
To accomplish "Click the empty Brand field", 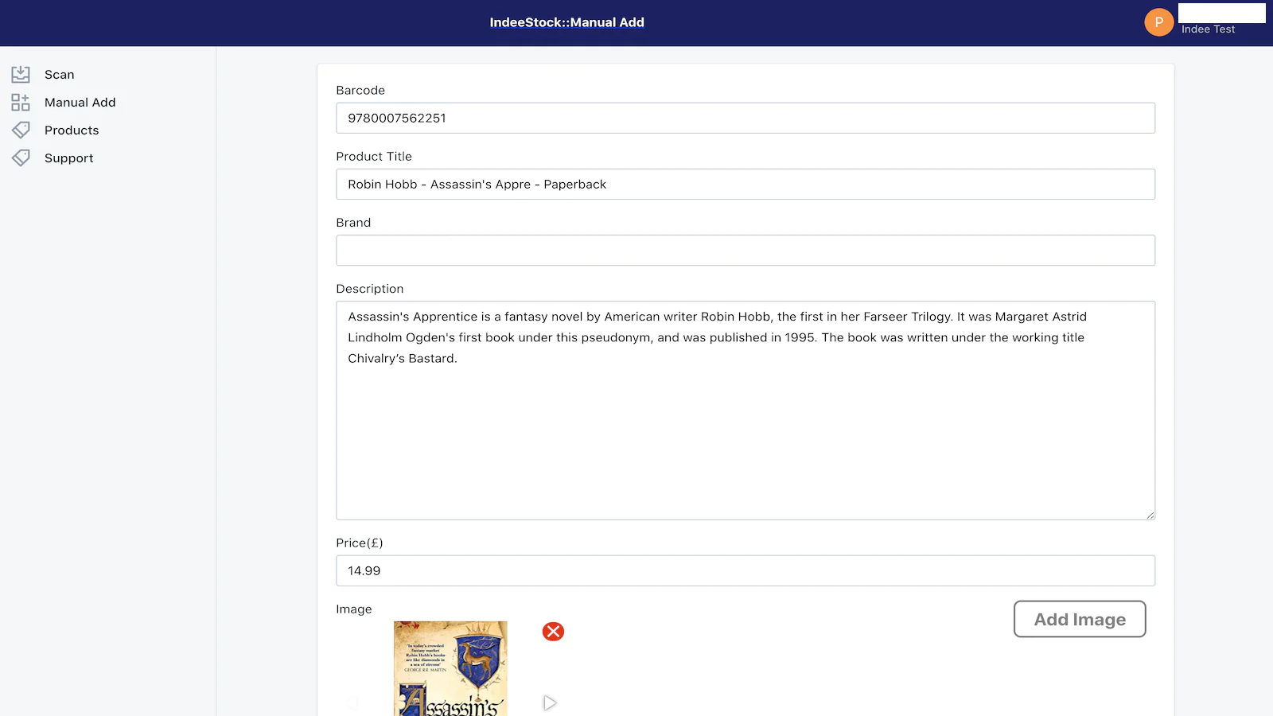I will 746,250.
